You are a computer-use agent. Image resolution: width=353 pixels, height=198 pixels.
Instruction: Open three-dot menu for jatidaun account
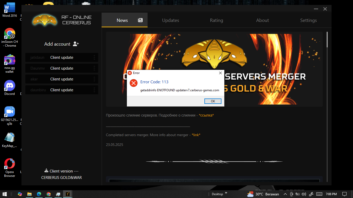point(94,57)
